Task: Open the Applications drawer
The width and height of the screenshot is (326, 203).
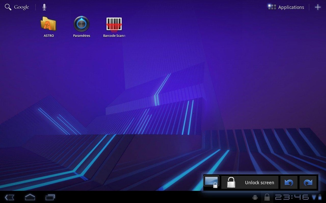Action: click(286, 7)
